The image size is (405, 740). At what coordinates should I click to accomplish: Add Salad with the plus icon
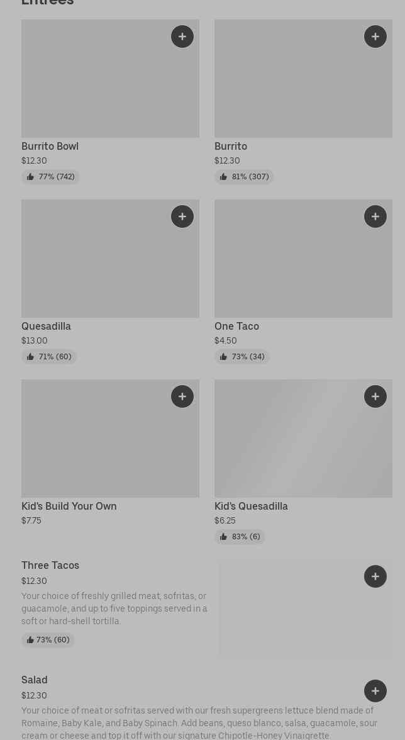(375, 691)
